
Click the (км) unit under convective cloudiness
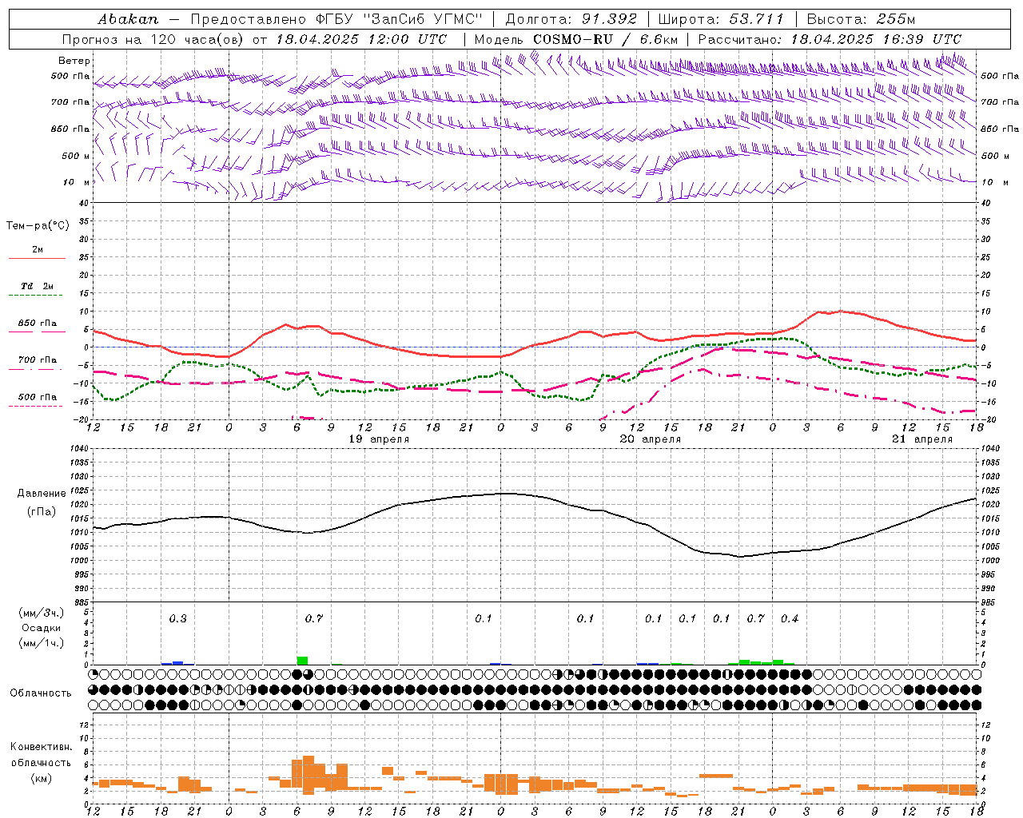coord(41,777)
